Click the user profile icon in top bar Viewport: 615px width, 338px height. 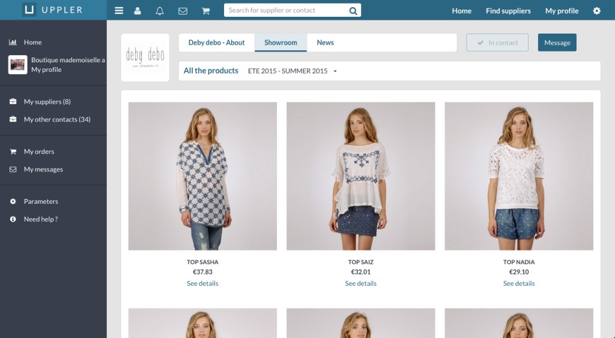(138, 11)
